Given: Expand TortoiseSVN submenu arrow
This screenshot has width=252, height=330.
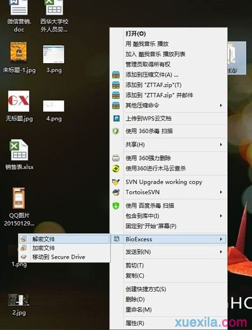Looking at the screenshot, I should pyautogui.click(x=221, y=192).
